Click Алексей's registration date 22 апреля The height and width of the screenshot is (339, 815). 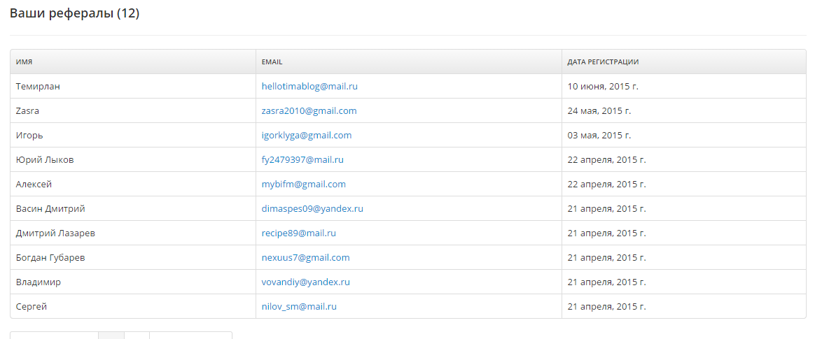coord(606,184)
